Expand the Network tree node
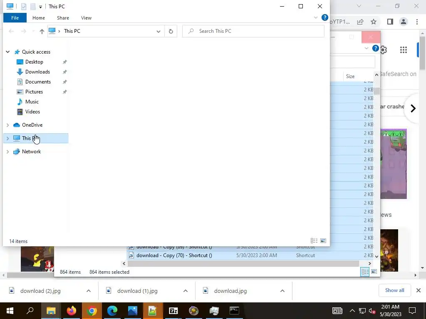 click(x=7, y=152)
